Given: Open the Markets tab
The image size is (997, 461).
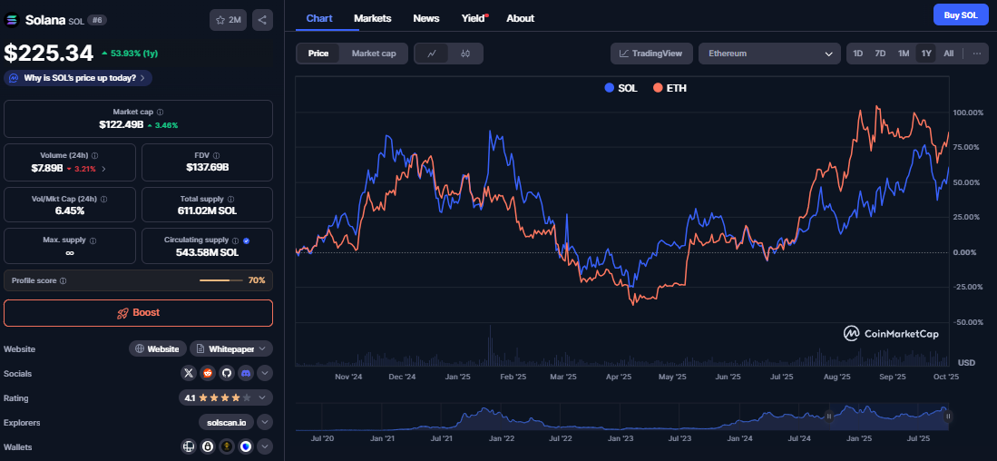Looking at the screenshot, I should point(373,18).
